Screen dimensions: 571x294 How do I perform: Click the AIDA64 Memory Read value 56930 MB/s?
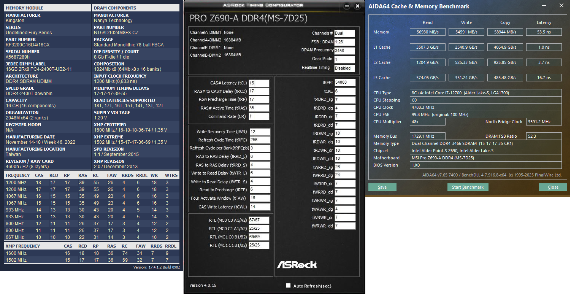(x=428, y=32)
